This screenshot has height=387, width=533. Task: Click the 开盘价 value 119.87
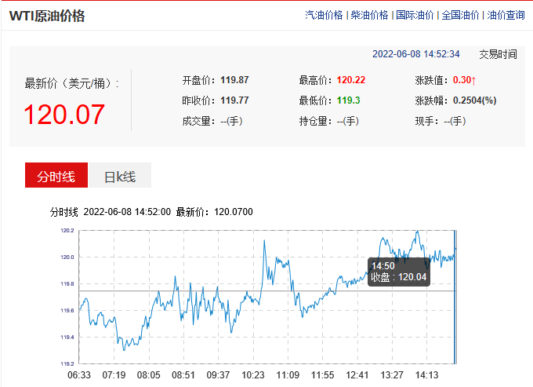(x=235, y=80)
